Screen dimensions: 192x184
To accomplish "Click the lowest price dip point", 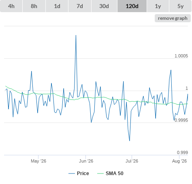I will coord(130,141).
